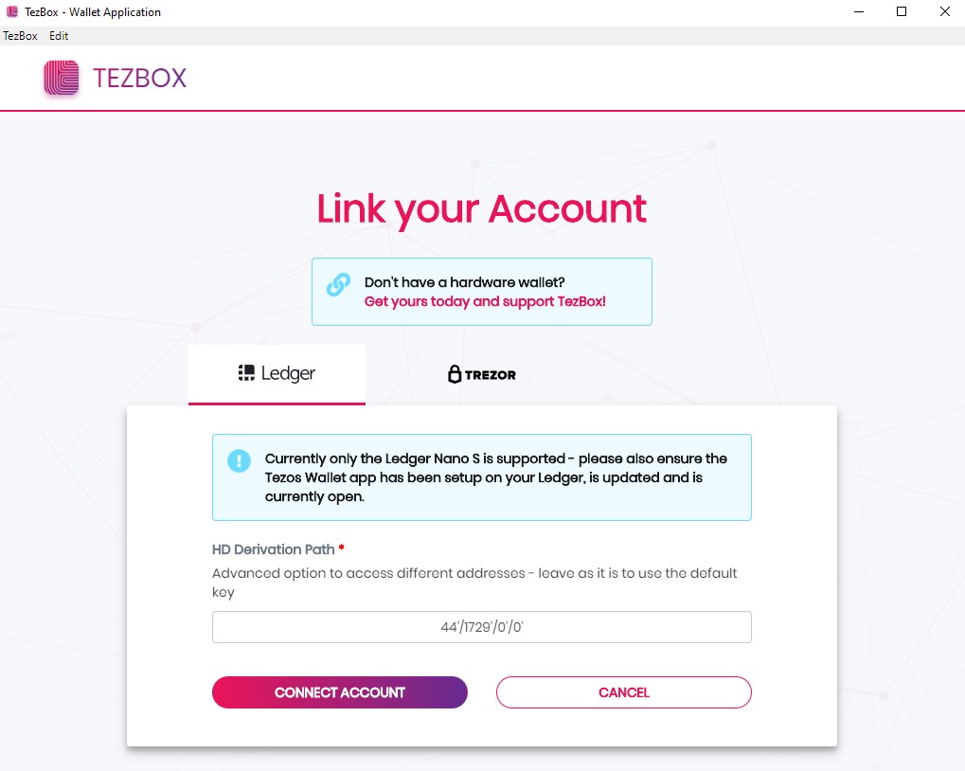Screen dimensions: 965x771
Task: Click the Connect Account button
Action: 340,692
